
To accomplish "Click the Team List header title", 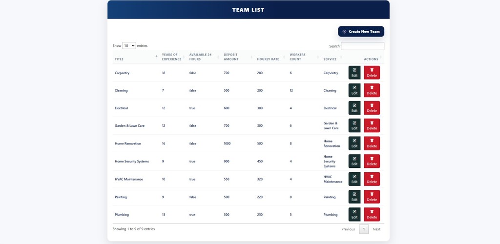I will (x=248, y=10).
